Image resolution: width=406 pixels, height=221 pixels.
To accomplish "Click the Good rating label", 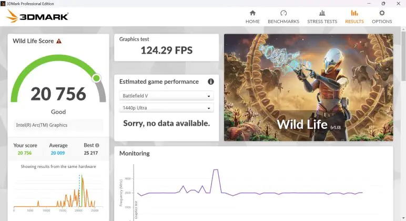I will tap(58, 112).
